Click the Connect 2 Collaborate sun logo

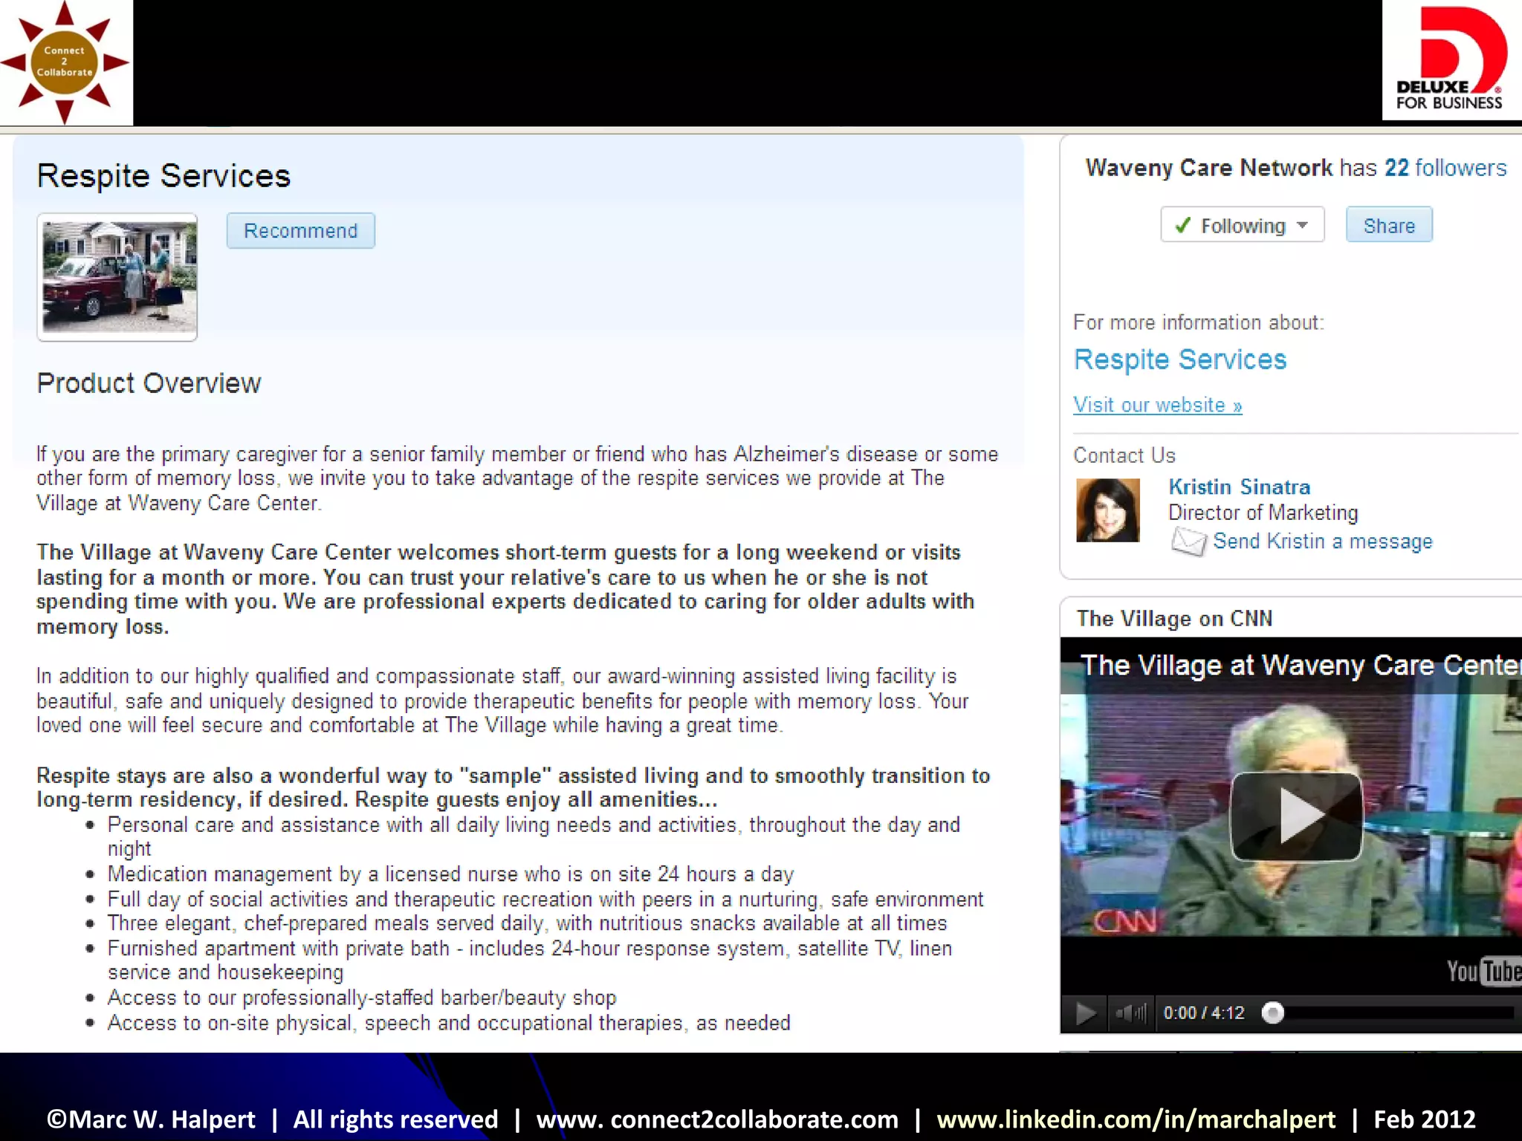tap(65, 62)
